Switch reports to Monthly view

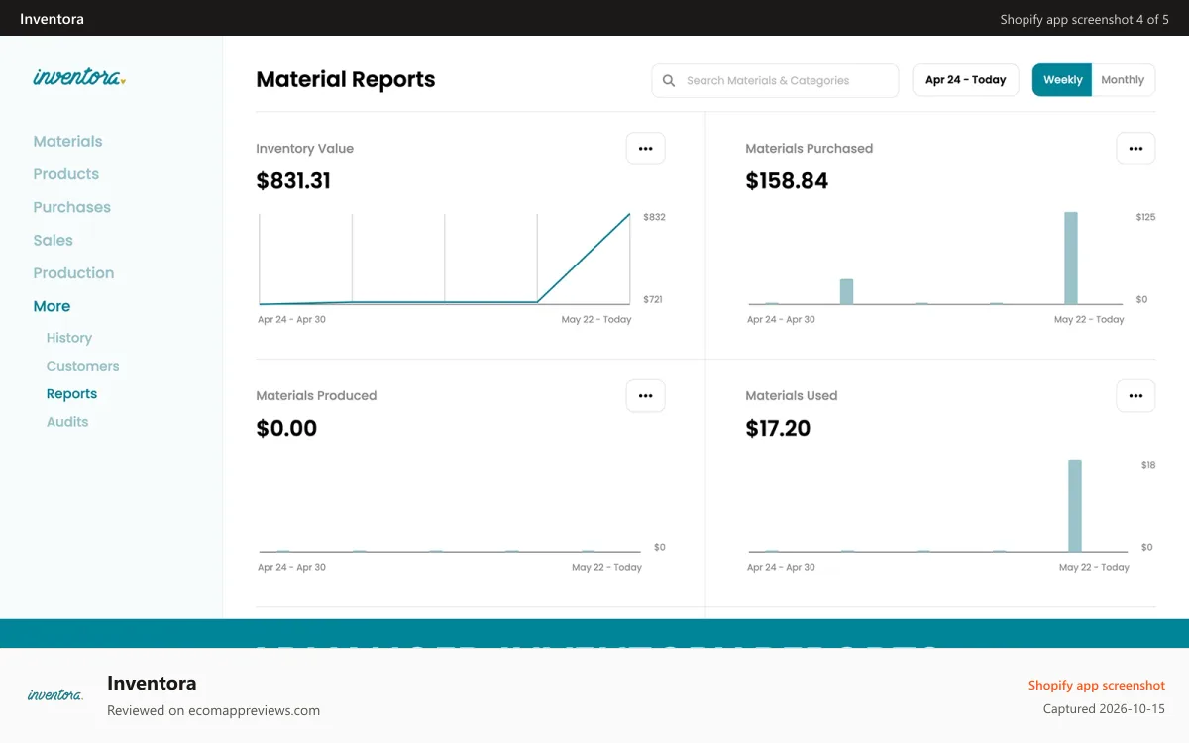1123,80
